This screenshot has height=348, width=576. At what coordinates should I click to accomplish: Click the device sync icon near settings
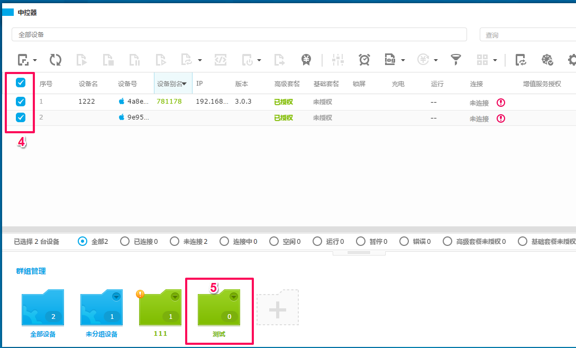520,60
